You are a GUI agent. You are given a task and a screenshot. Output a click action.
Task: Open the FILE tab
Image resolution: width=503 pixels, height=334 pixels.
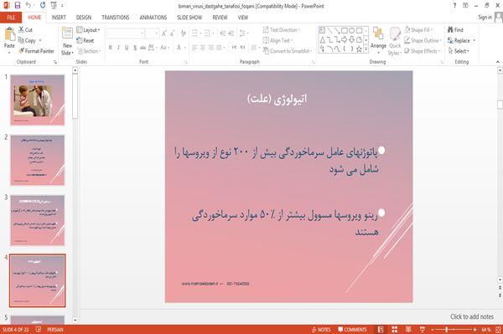pyautogui.click(x=11, y=18)
